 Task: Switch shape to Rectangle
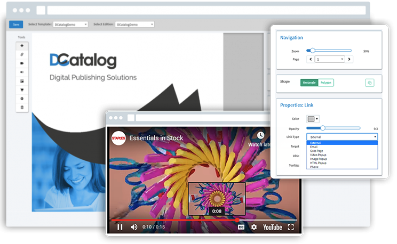tap(309, 83)
